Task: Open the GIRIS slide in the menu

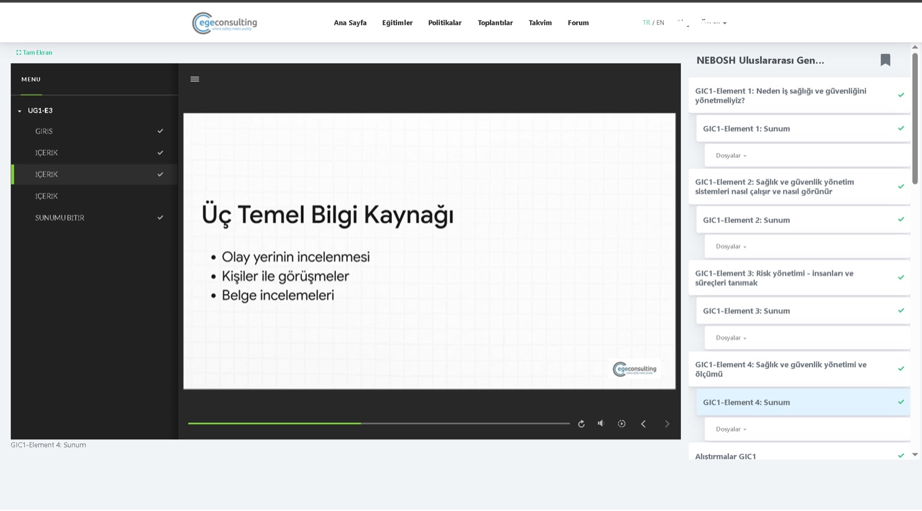Action: point(94,131)
